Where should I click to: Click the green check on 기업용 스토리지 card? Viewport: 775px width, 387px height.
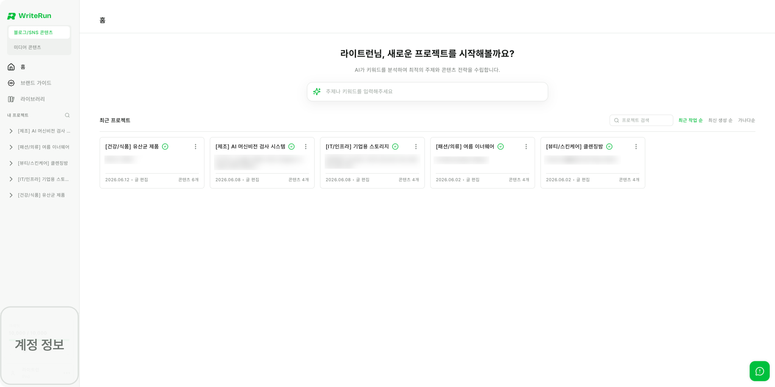[395, 147]
